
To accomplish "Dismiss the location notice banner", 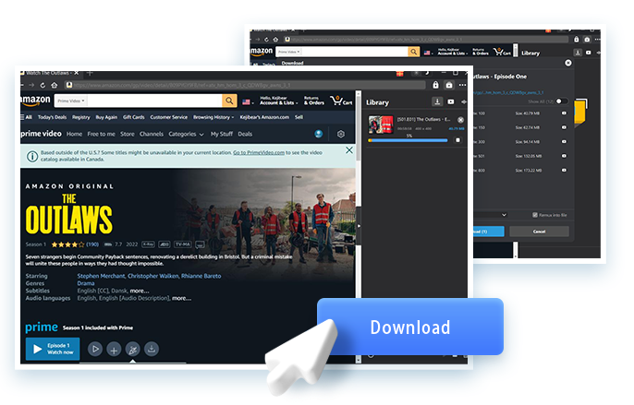I will (x=349, y=150).
